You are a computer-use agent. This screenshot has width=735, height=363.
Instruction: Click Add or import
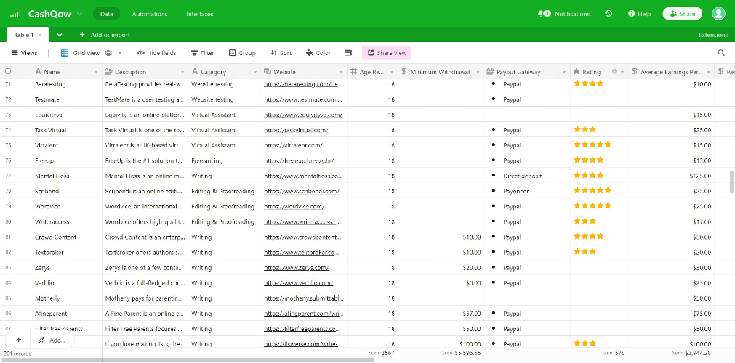pos(105,35)
